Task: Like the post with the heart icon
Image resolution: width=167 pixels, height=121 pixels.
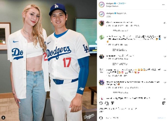Action: click(x=101, y=103)
